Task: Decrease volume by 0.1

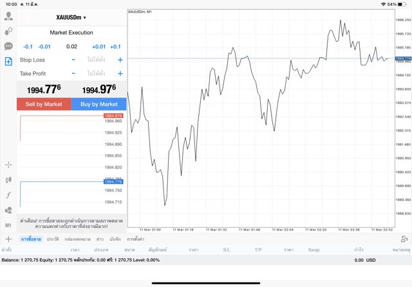Action: (28, 47)
